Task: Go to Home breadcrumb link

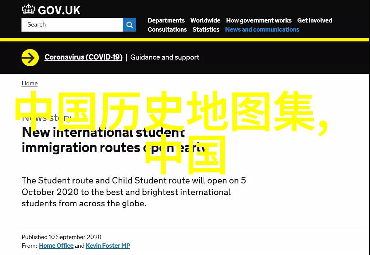Action: coord(29,83)
